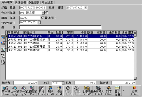Click vendor name 巽榮科技
Screen dimensions: 142x97
pos(50,18)
